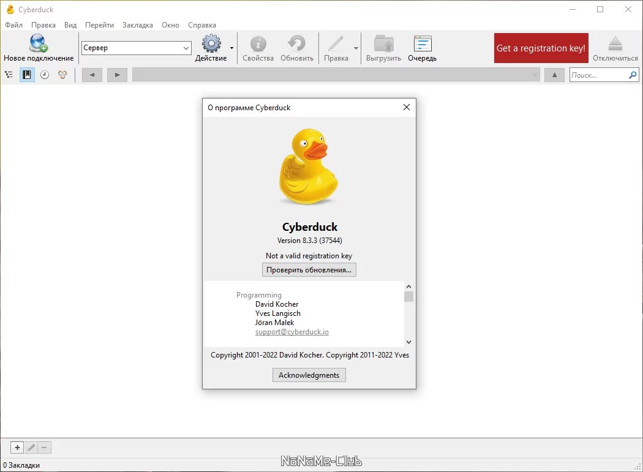Toggle the bookmarks view button
Image resolution: width=643 pixels, height=472 pixels.
click(27, 75)
